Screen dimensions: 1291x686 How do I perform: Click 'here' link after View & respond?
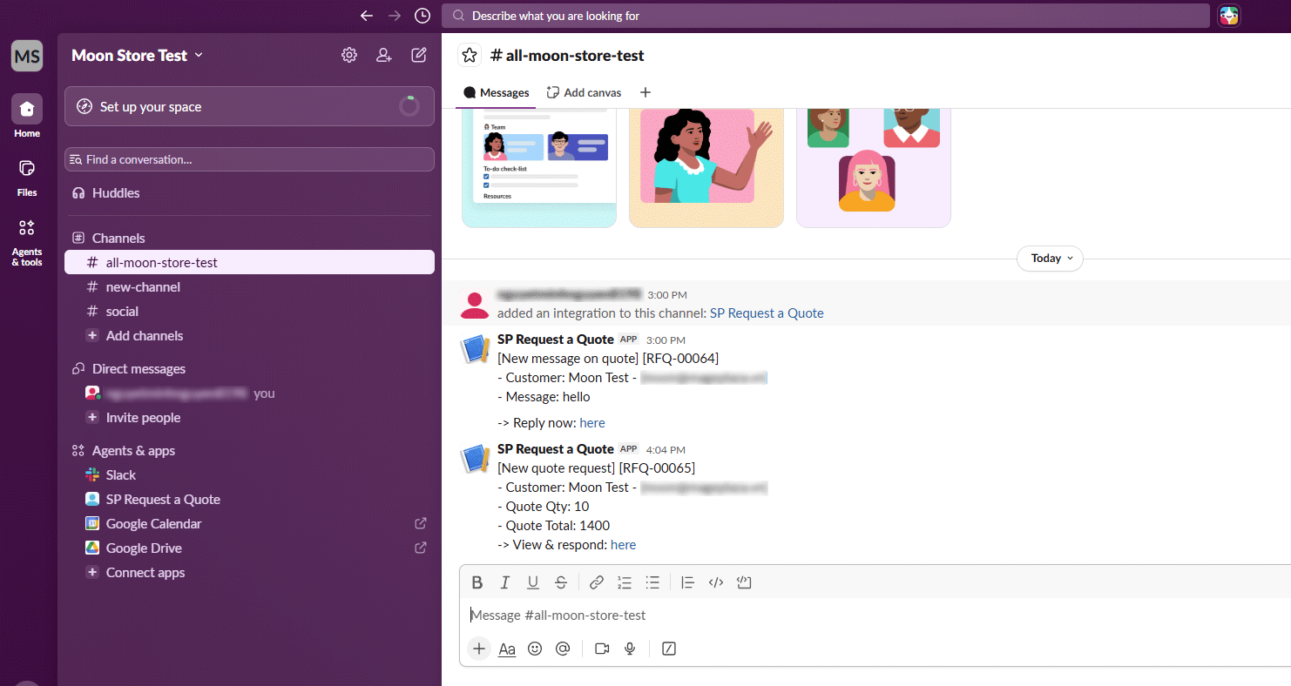624,545
